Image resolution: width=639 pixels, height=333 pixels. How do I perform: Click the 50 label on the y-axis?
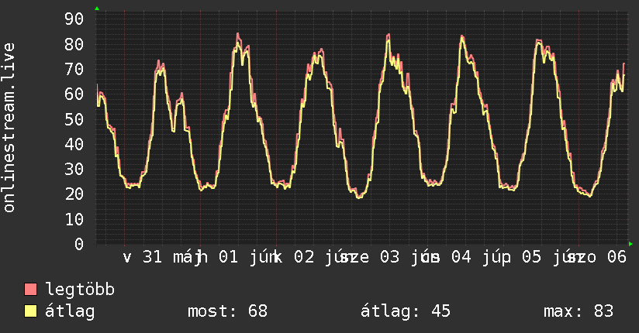pos(74,118)
